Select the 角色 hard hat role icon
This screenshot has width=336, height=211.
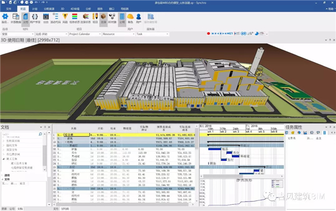point(130,18)
